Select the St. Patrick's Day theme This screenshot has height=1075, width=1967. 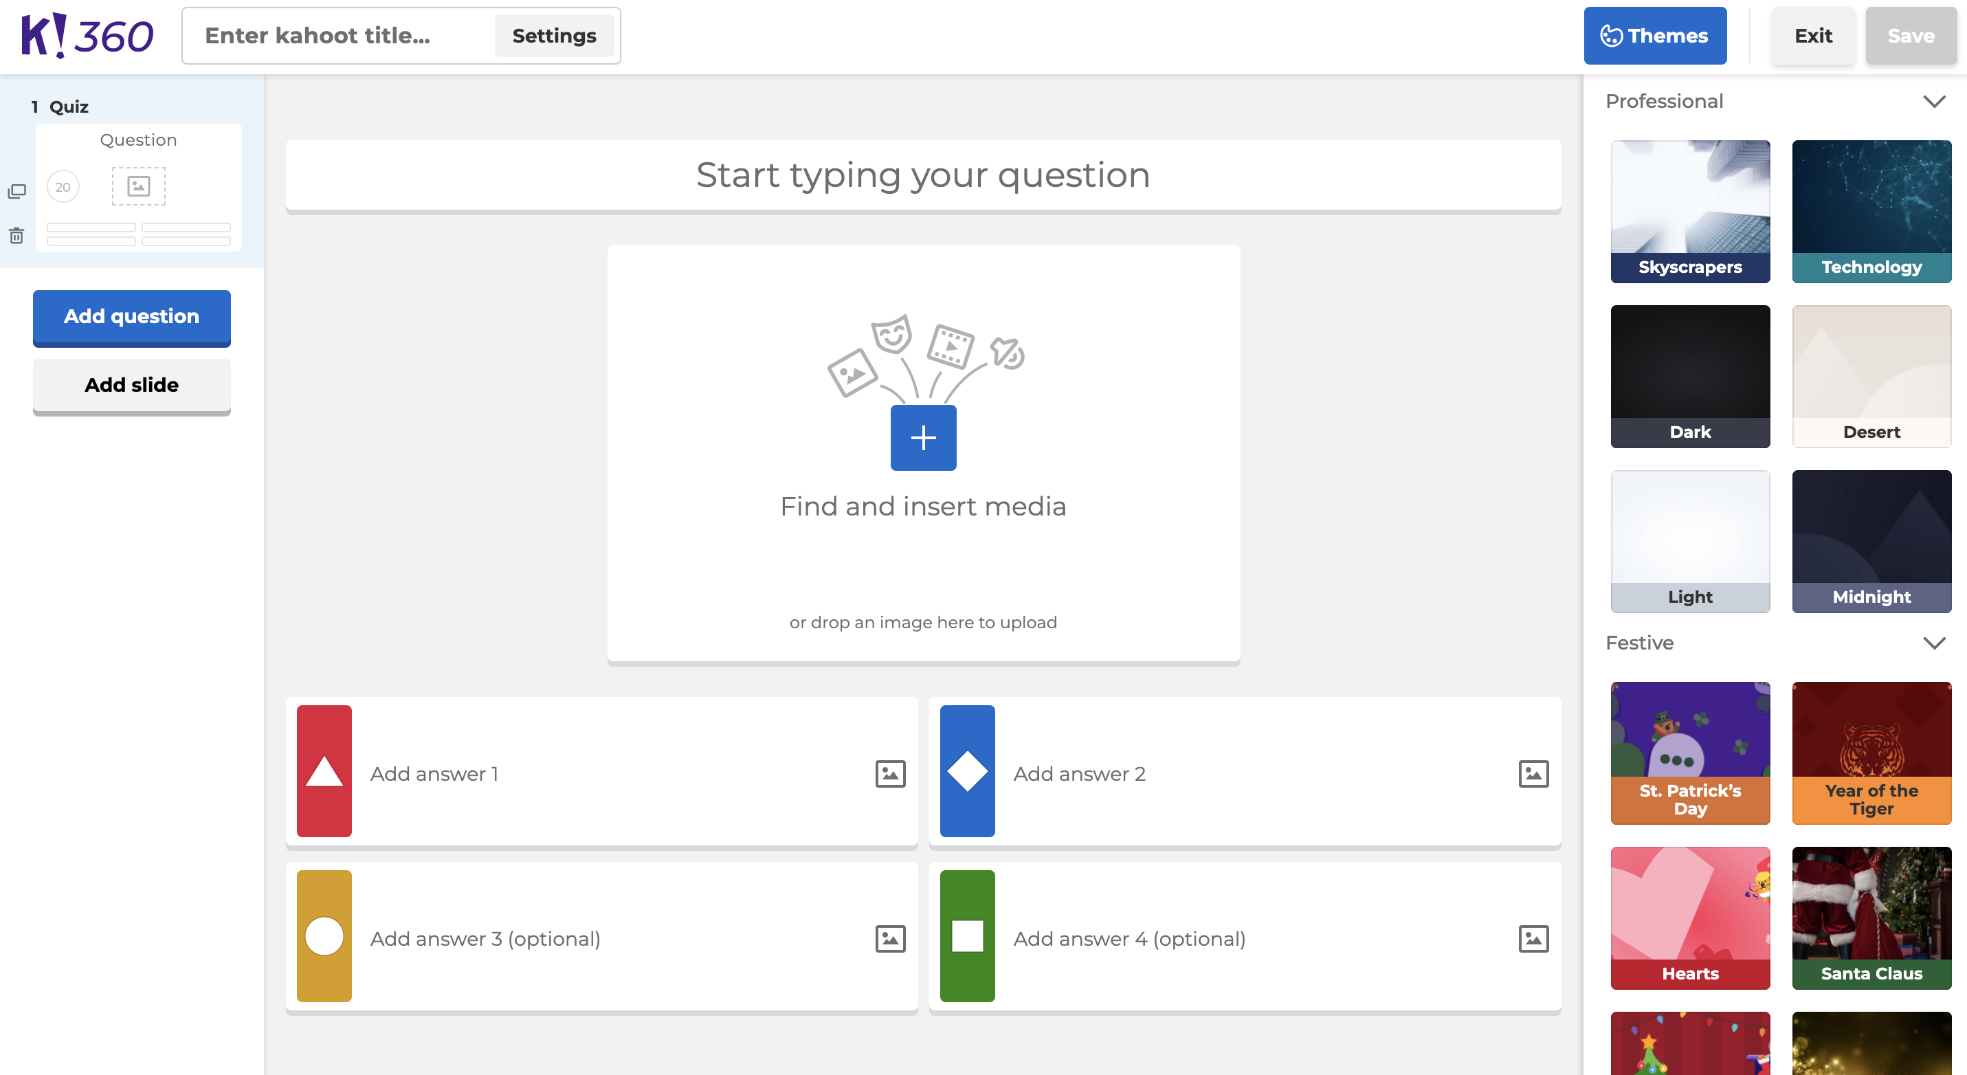1690,753
